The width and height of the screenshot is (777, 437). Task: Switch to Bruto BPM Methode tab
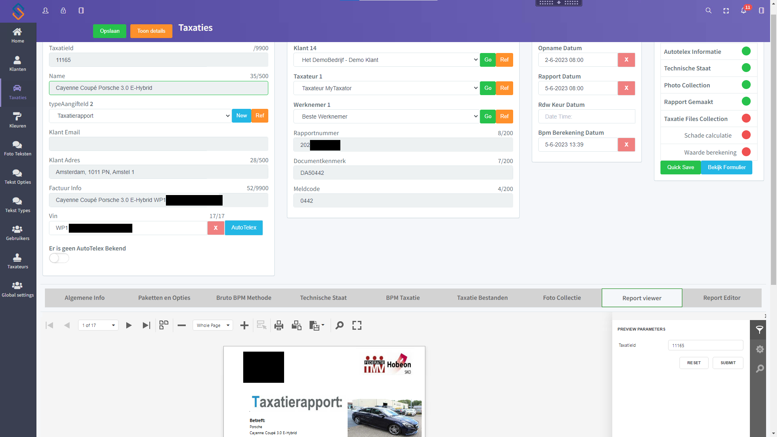pos(244,298)
